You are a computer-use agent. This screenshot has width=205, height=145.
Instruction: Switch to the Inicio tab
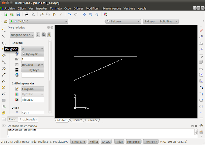pos(12,119)
